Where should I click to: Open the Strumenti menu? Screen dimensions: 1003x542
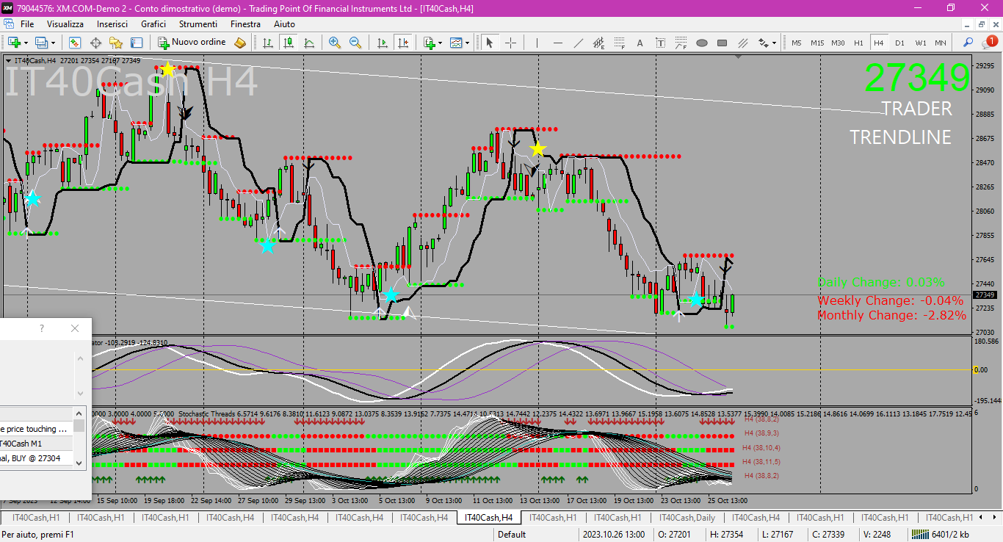point(198,24)
